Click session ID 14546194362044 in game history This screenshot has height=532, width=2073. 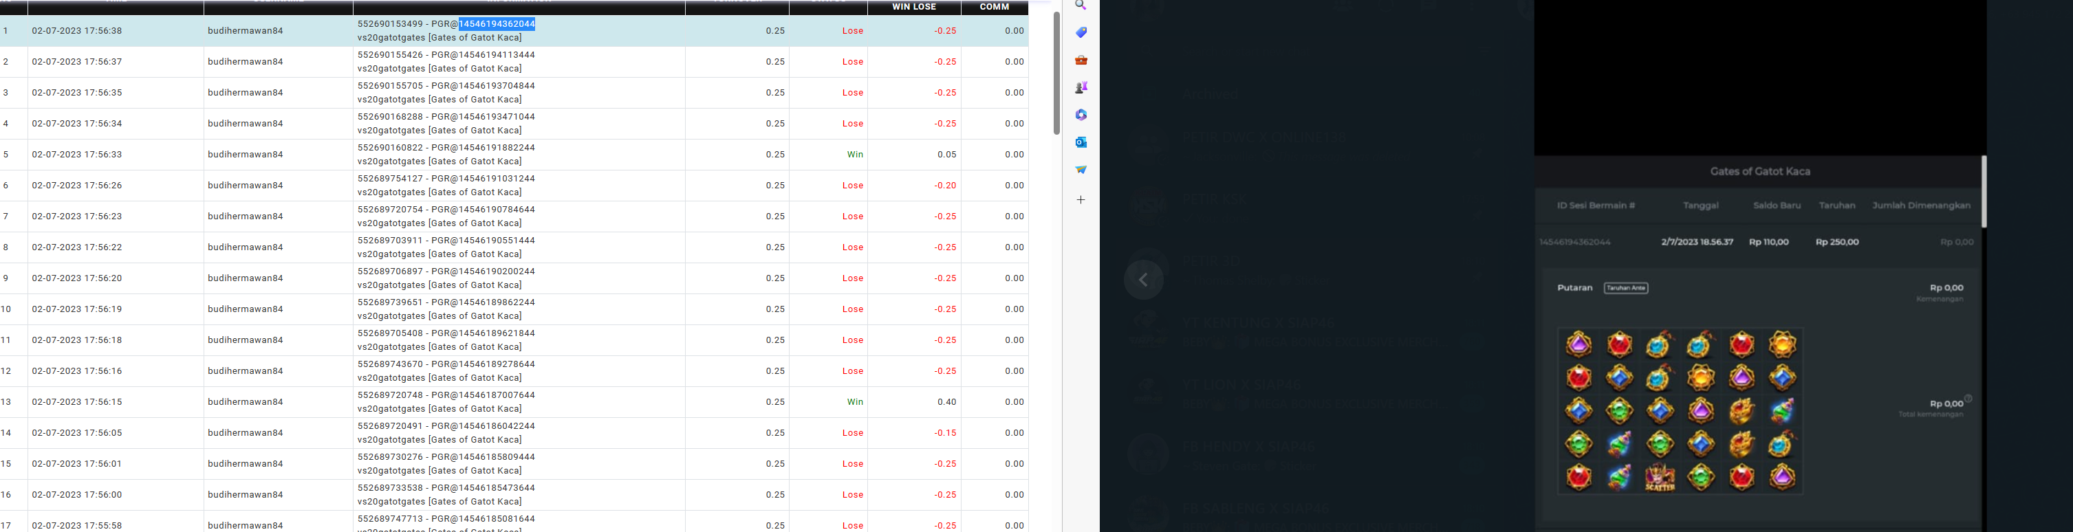pos(1575,242)
